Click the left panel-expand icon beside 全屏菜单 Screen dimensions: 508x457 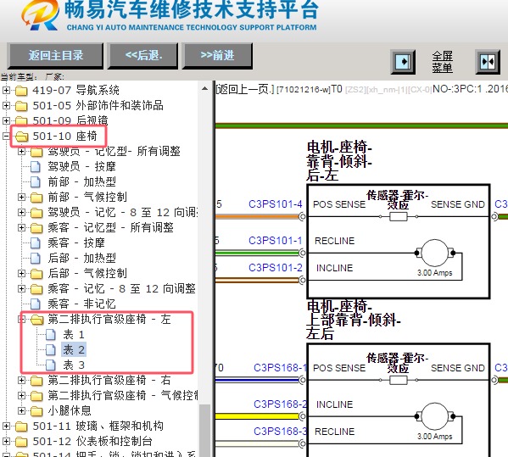pyautogui.click(x=403, y=62)
